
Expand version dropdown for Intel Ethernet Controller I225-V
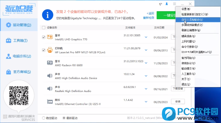pyautogui.click(x=146, y=102)
